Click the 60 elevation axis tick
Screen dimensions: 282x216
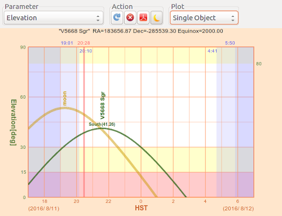point(23,97)
